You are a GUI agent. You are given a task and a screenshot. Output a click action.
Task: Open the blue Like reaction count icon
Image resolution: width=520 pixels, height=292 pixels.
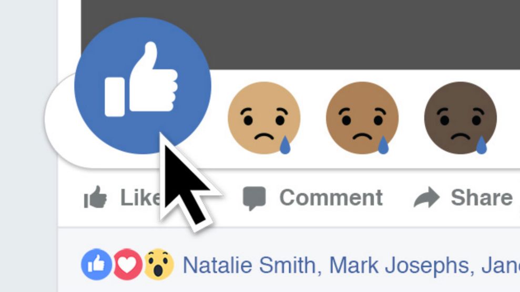[x=96, y=265]
